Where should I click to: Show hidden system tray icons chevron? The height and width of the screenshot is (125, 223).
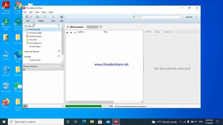point(180,122)
